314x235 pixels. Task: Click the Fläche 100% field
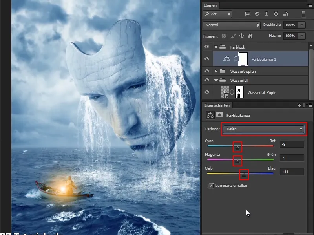click(290, 36)
